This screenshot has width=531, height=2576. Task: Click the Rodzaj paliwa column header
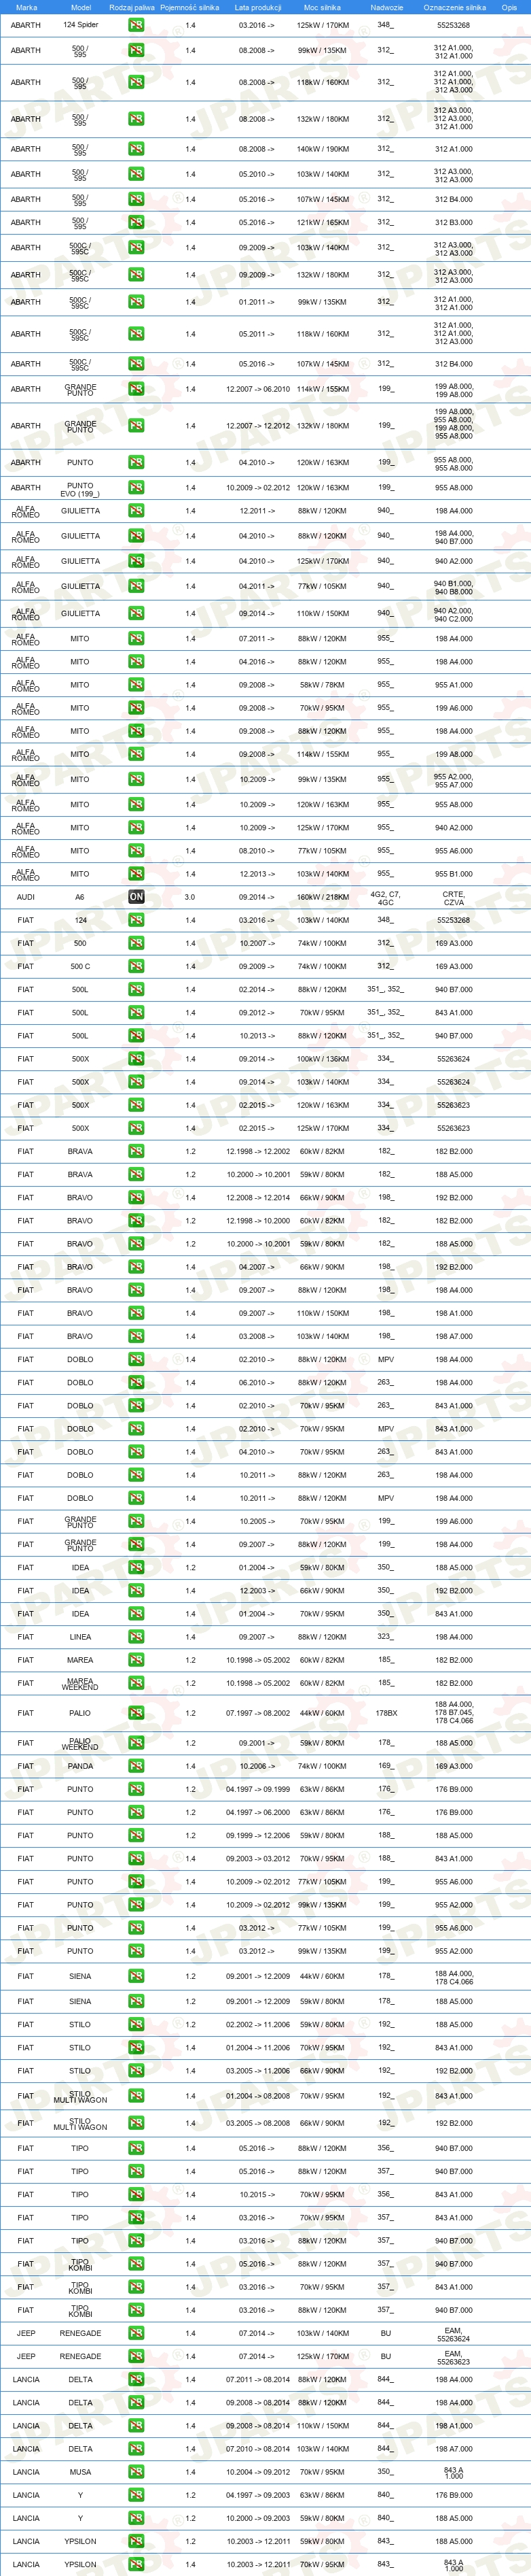tap(132, 7)
